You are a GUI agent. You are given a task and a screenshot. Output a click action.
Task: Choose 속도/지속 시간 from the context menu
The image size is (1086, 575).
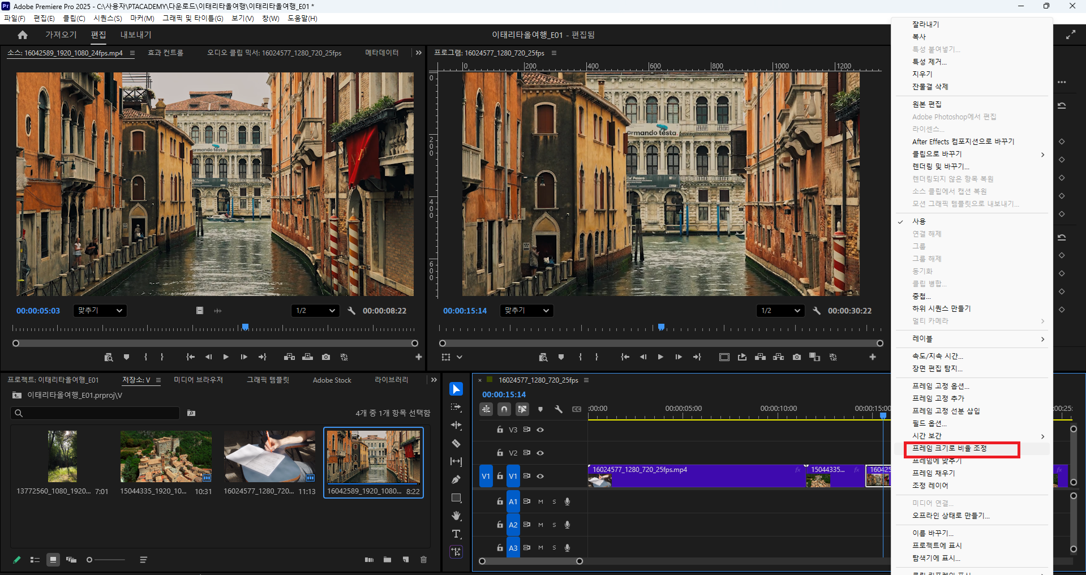(937, 356)
